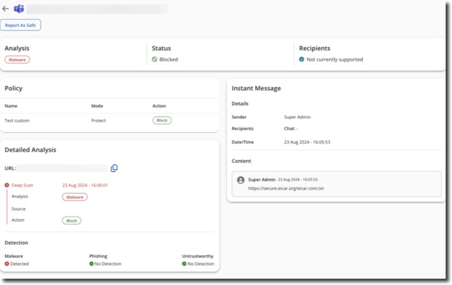Click the Blocked status icon
This screenshot has height=285, width=452.
(154, 60)
